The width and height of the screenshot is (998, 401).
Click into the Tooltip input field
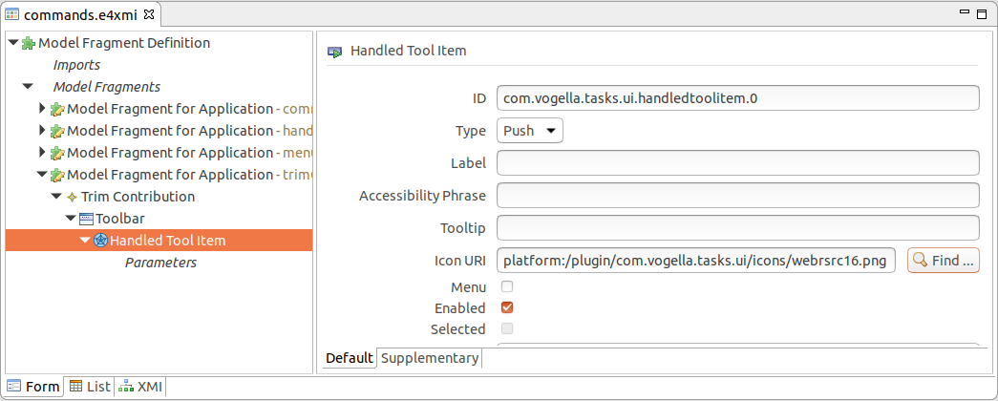(737, 228)
